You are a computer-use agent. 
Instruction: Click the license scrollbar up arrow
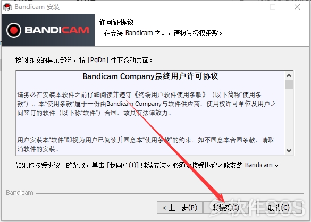(289, 75)
